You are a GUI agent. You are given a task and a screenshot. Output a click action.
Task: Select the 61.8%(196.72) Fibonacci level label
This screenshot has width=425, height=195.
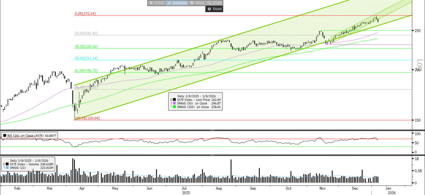(86, 71)
